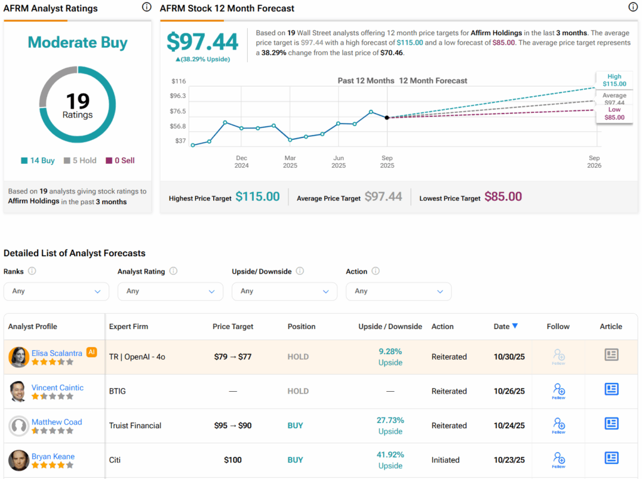Open Elisa Scalantra's analyst profile
The width and height of the screenshot is (642, 479).
(58, 352)
